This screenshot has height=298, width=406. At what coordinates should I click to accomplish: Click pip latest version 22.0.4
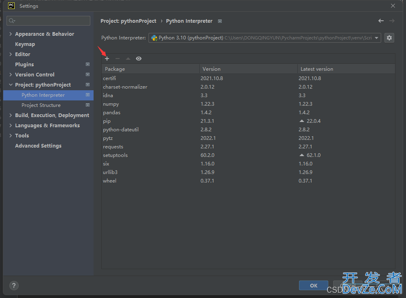click(314, 121)
